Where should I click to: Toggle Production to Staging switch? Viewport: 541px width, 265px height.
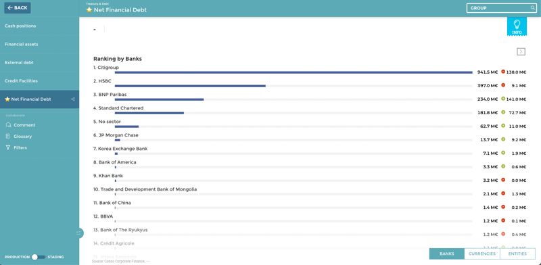coord(39,257)
